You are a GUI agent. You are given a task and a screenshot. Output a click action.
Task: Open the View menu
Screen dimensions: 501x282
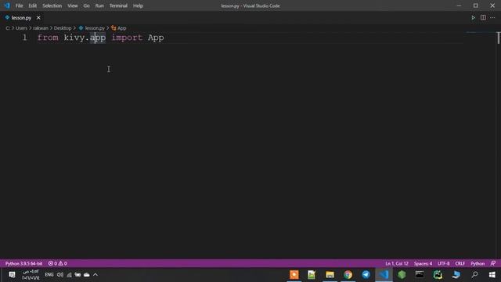point(73,5)
